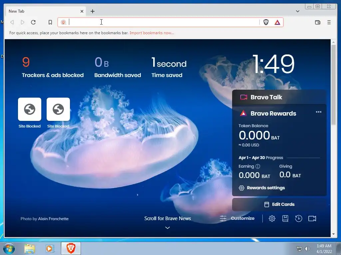The height and width of the screenshot is (255, 341).
Task: Open Brave Shields lion icon in the address bar
Action: 266,22
